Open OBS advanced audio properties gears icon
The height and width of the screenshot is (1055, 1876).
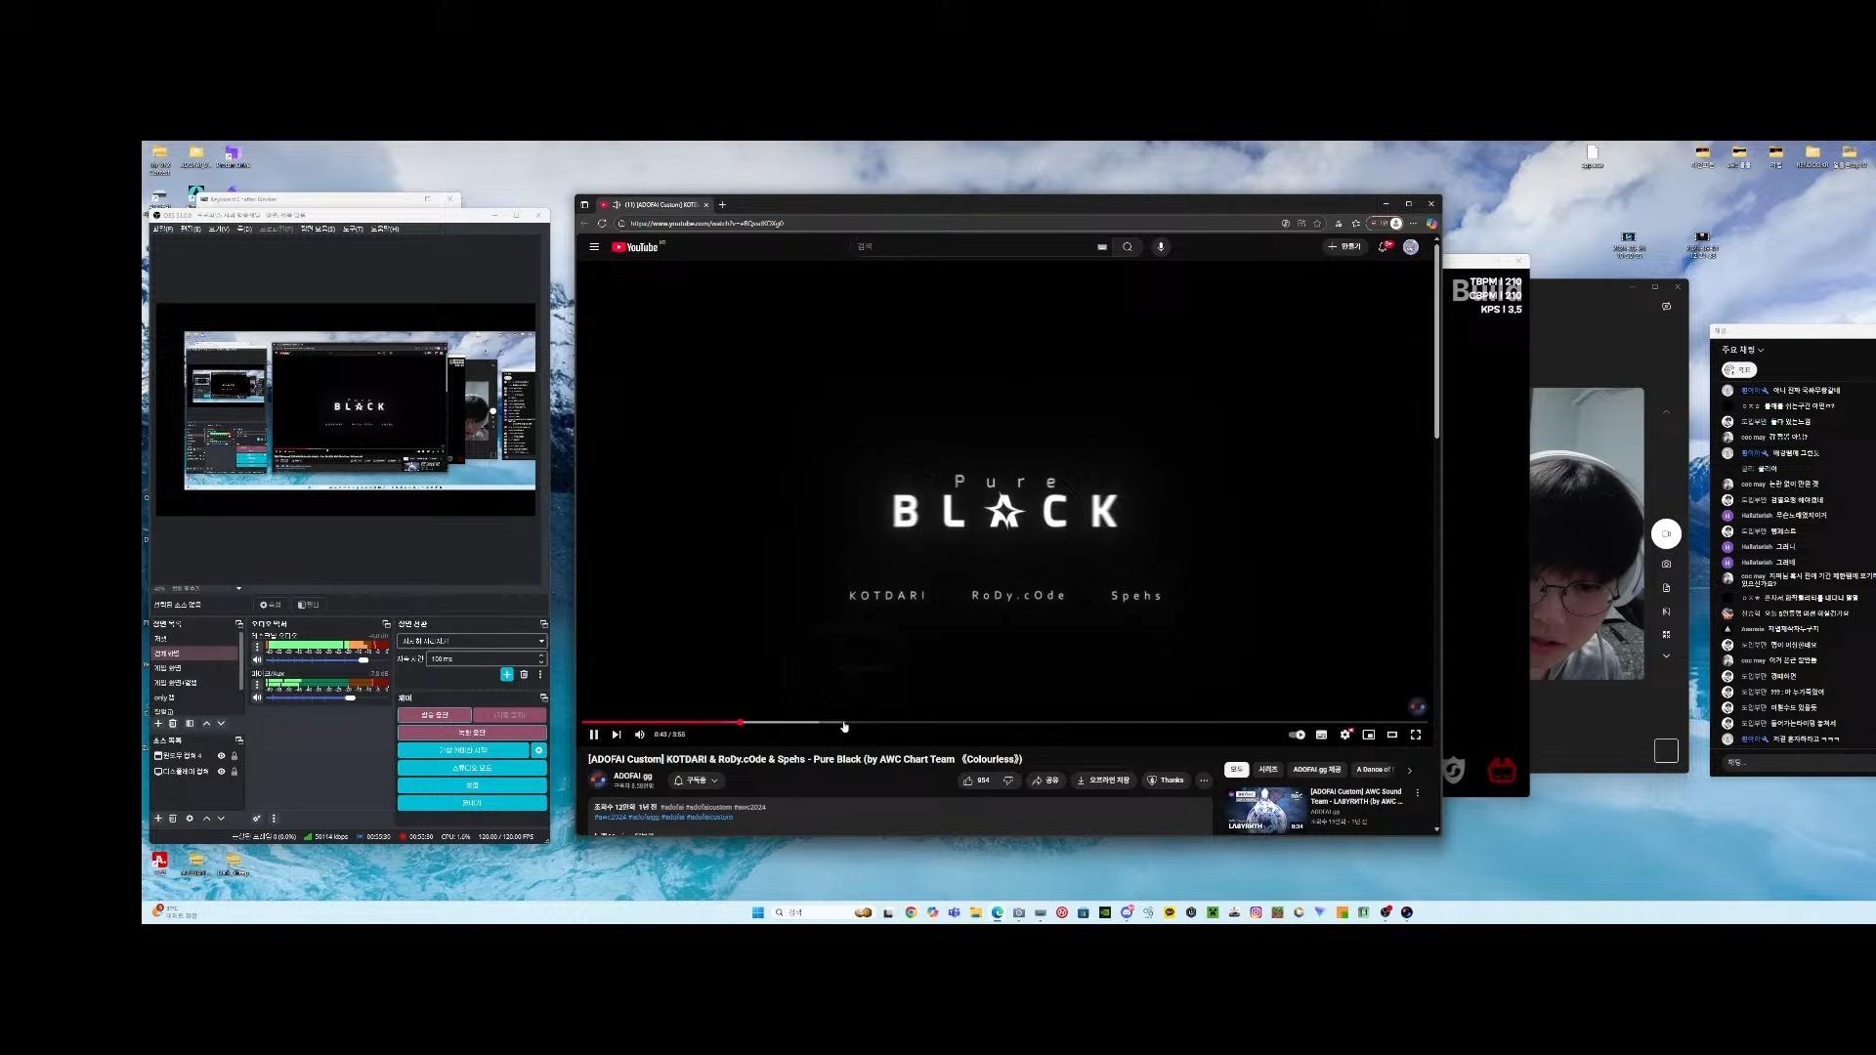(256, 819)
